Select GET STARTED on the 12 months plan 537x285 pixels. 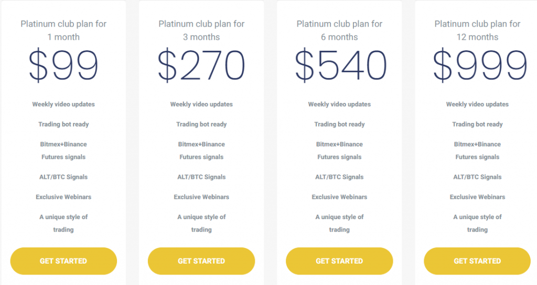coord(477,261)
